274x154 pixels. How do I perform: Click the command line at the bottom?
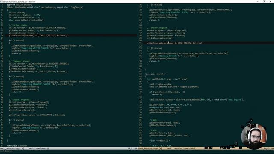pos(137,151)
